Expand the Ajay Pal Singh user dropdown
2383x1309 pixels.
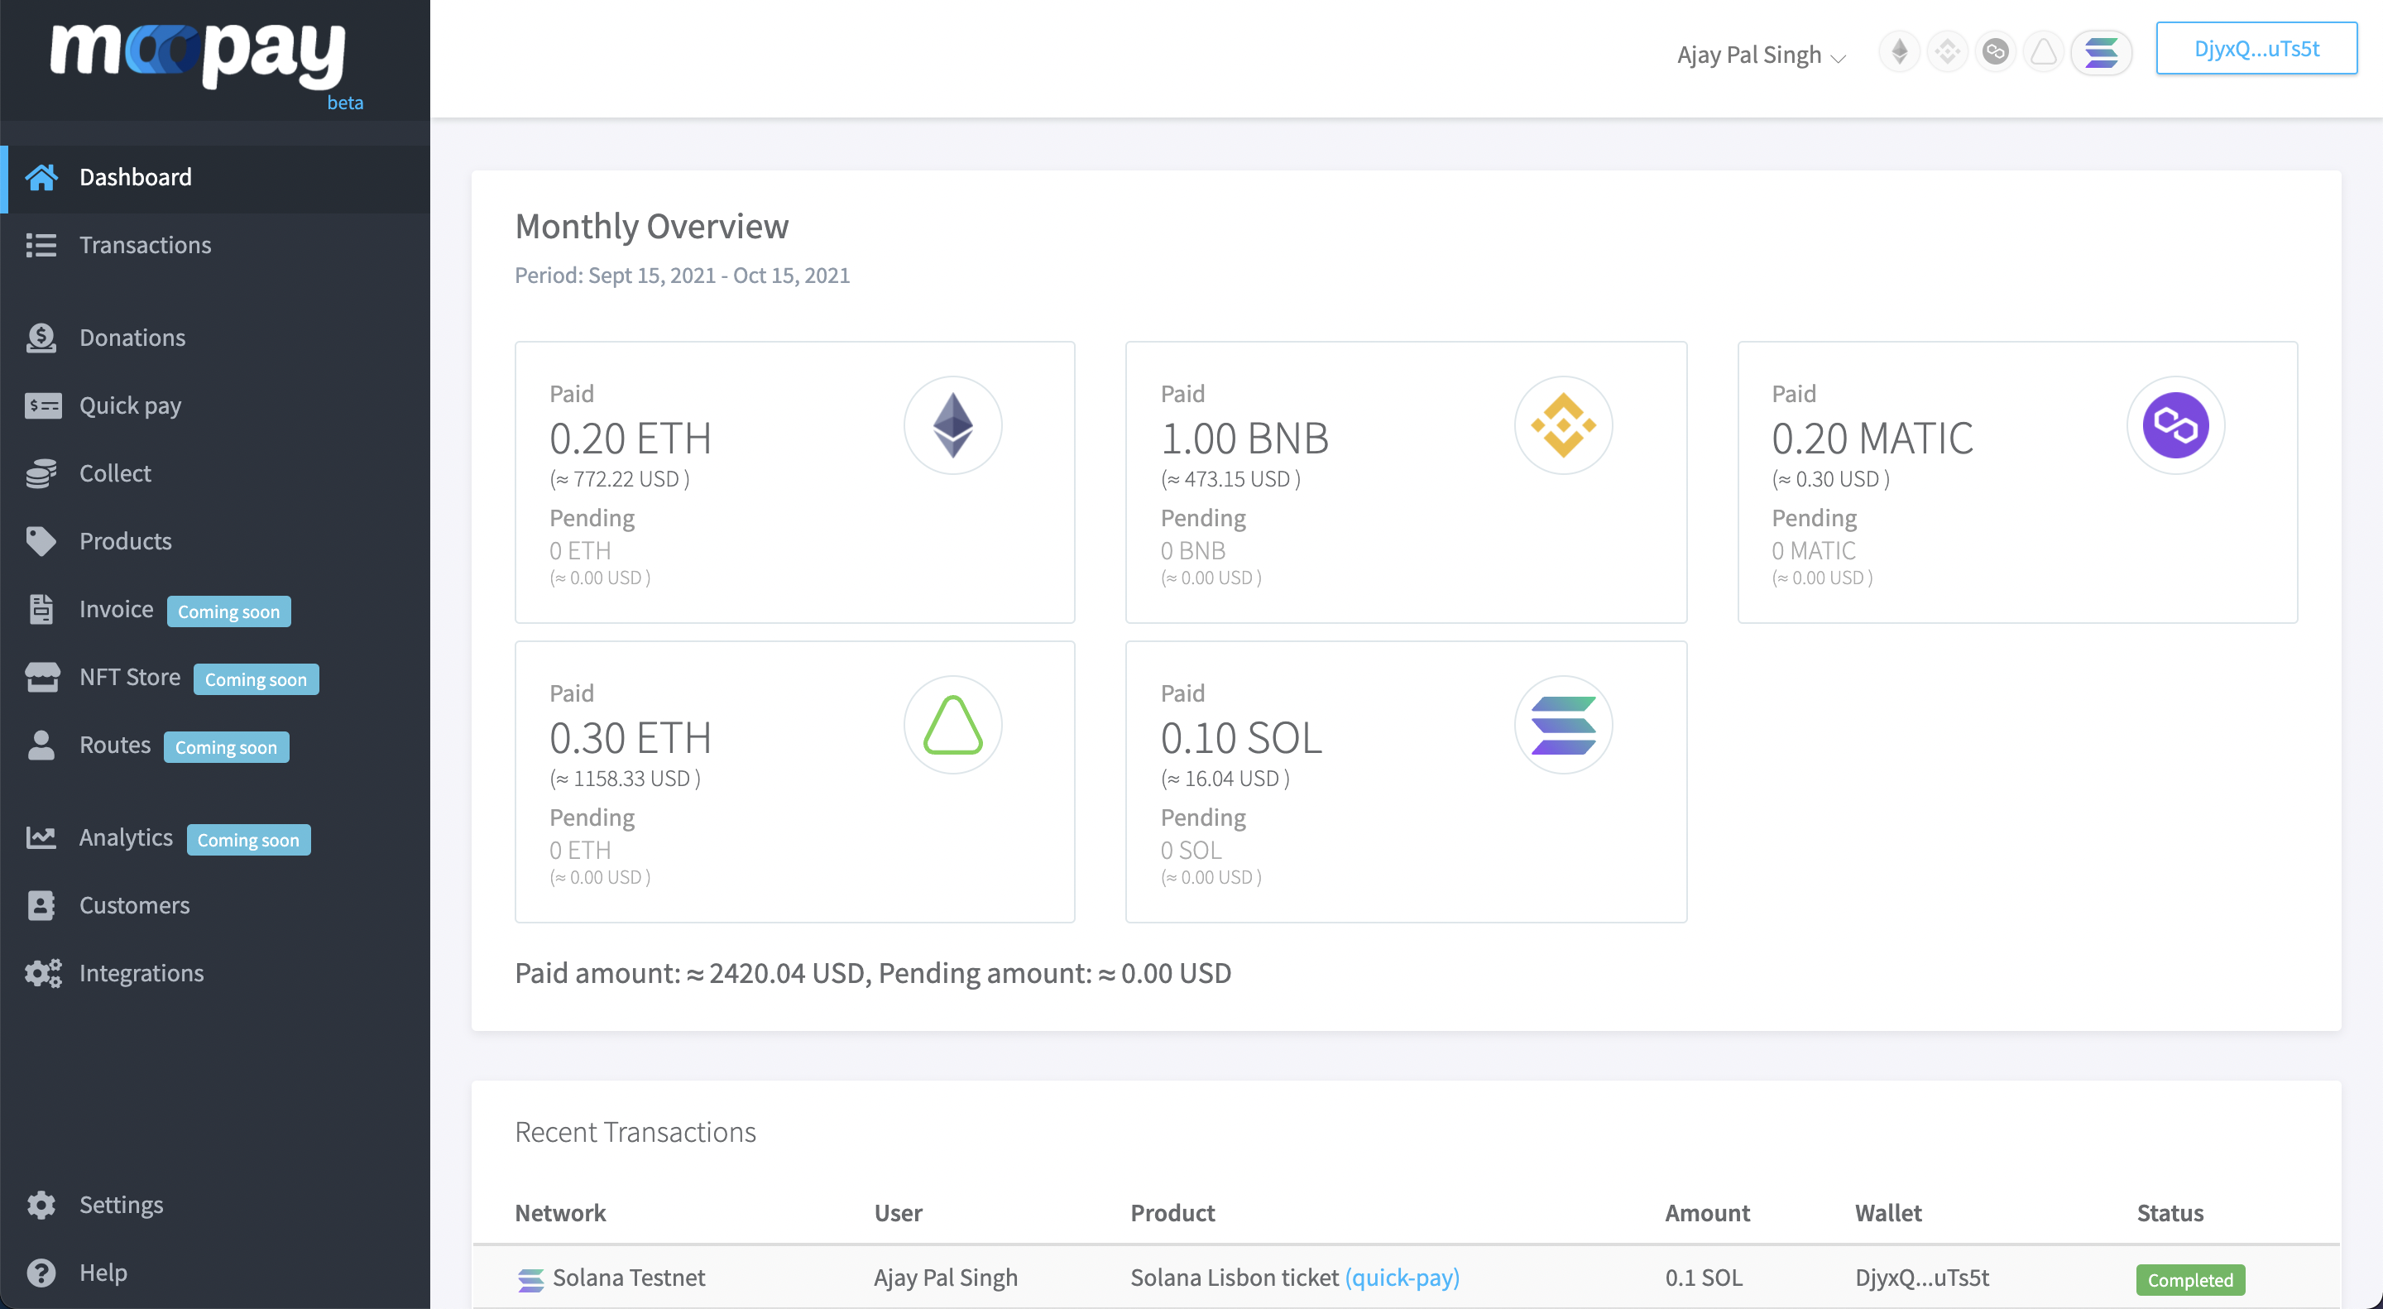click(1759, 55)
